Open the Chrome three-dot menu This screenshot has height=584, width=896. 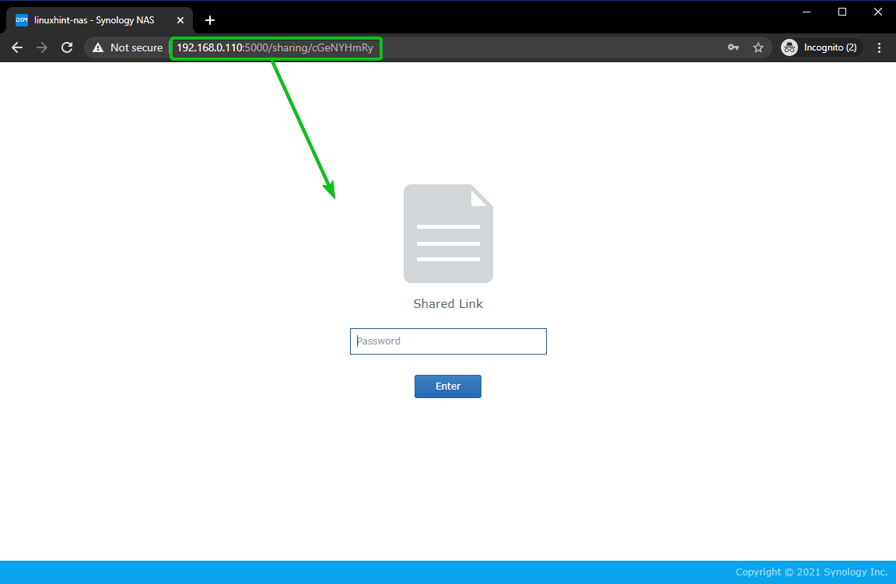pos(880,47)
